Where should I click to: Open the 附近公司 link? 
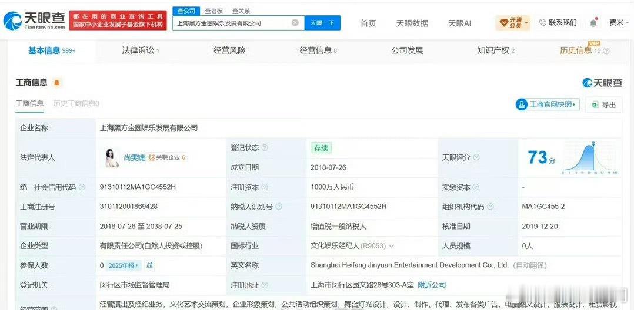click(x=432, y=285)
